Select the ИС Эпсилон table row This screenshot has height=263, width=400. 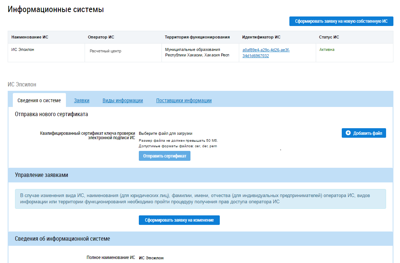(x=200, y=53)
